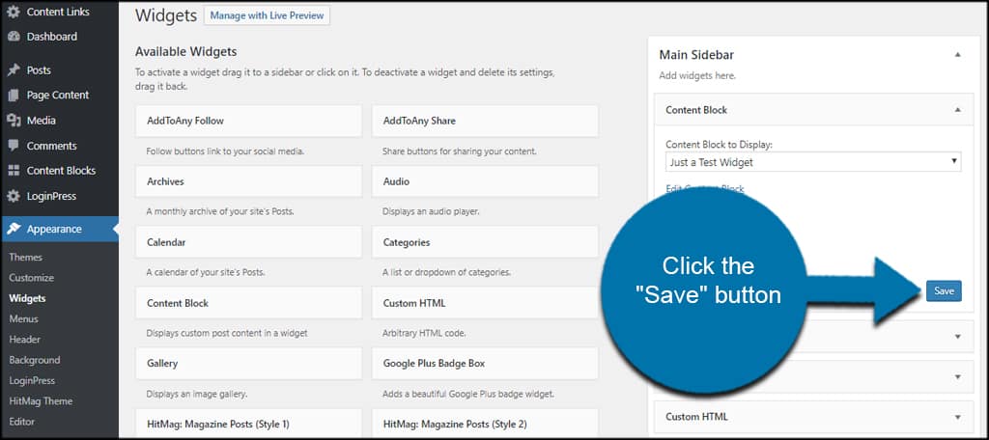Image resolution: width=989 pixels, height=440 pixels.
Task: Click the Dashboard gauge icon
Action: (14, 37)
